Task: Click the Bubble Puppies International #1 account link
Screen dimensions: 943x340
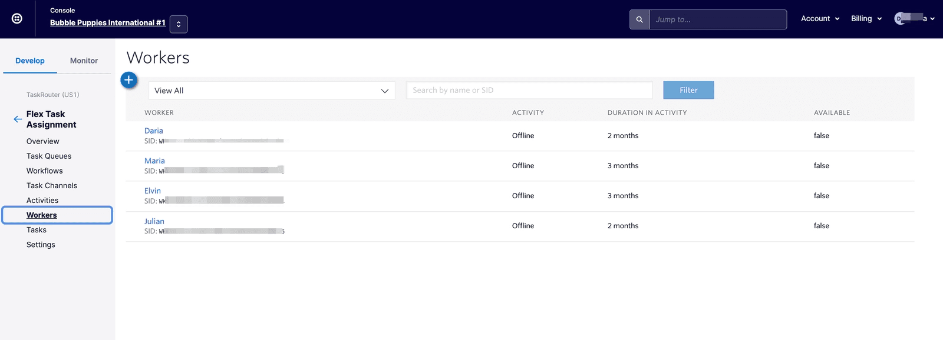Action: tap(107, 23)
